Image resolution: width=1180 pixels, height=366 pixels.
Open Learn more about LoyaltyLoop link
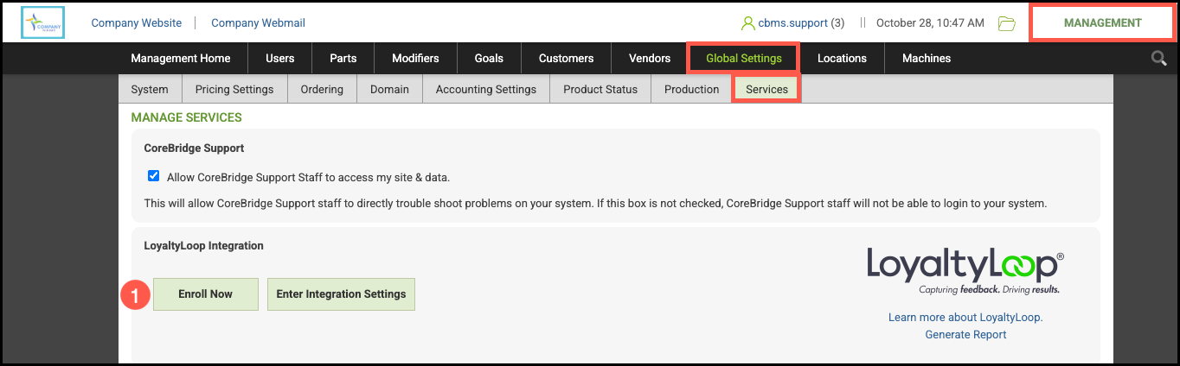coord(965,318)
